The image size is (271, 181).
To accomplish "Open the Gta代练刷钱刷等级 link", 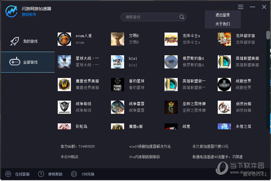I will coord(145,157).
